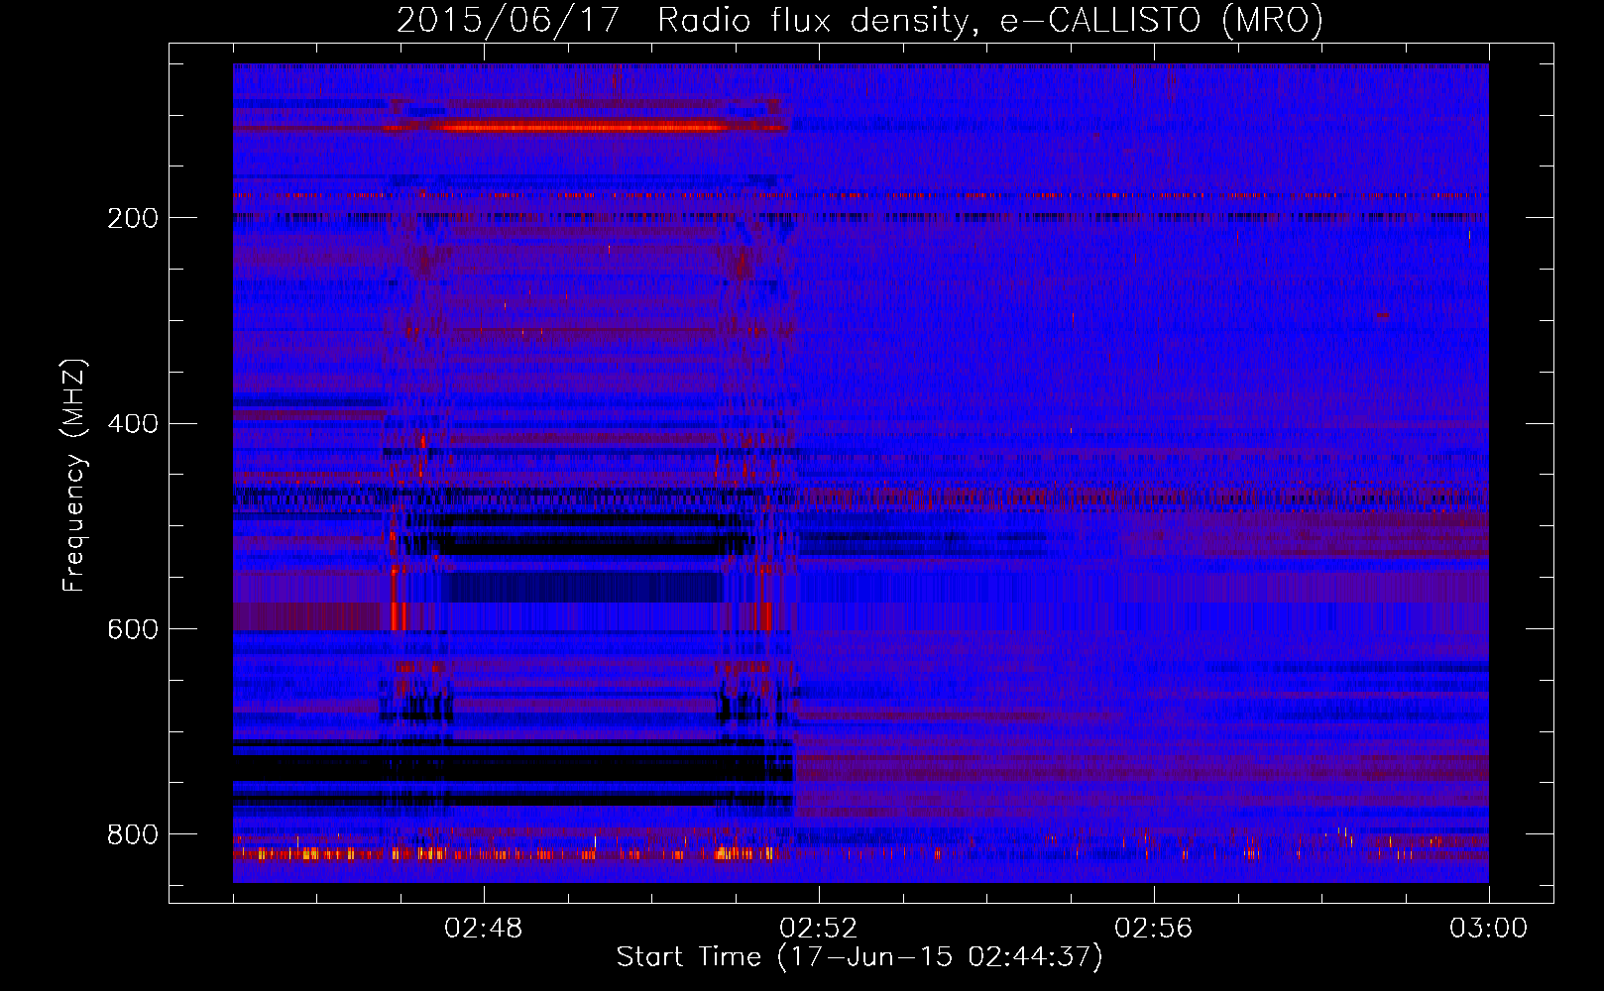
Task: Click the 02:48 time tick label
Action: (x=484, y=929)
